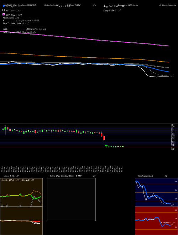The height and width of the screenshot is (235, 178).
Task: Click the blue stochastics chart panel
Action: pos(156,192)
